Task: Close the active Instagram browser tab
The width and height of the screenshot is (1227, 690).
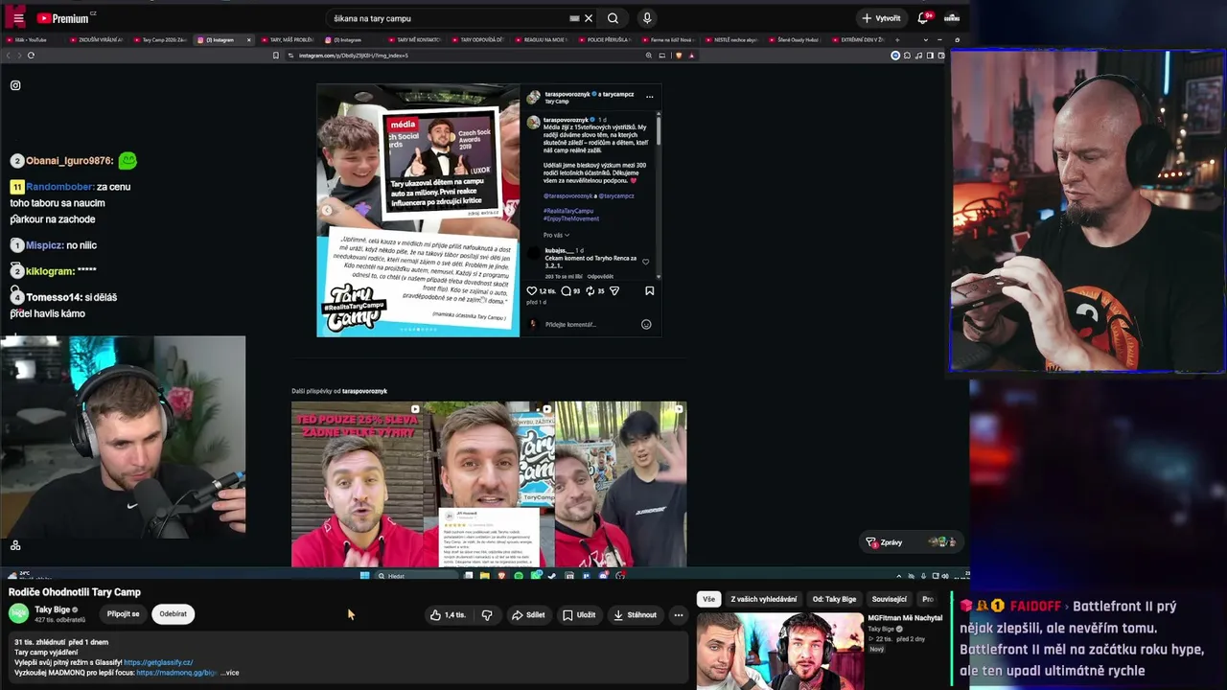Action: point(249,40)
